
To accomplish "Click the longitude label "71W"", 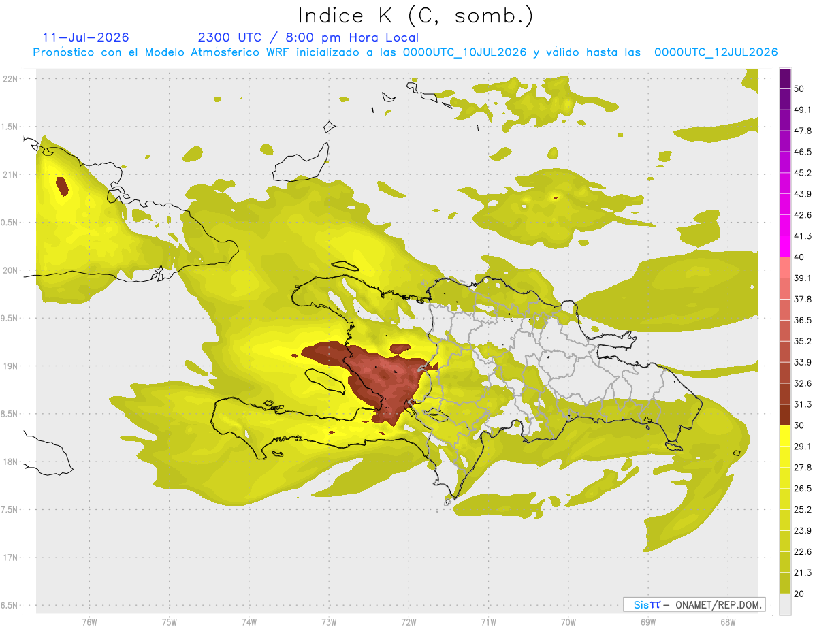I will coord(488,621).
